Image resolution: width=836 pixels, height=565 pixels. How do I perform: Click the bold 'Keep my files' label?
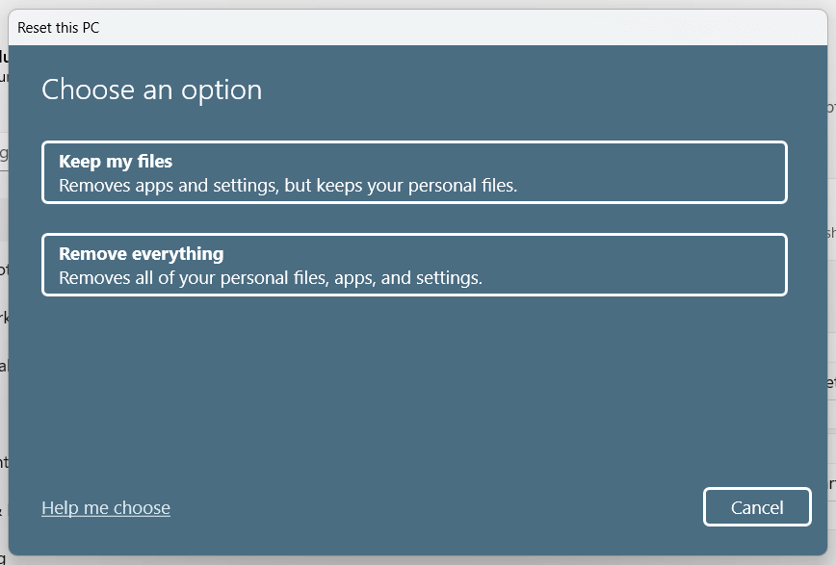coord(116,162)
